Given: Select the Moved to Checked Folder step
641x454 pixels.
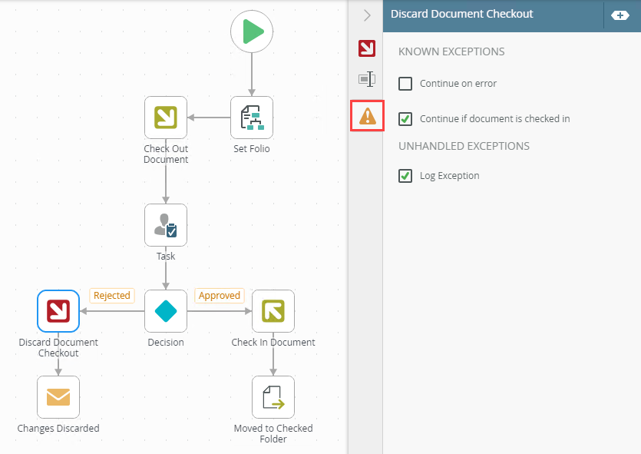Looking at the screenshot, I should pos(273,397).
